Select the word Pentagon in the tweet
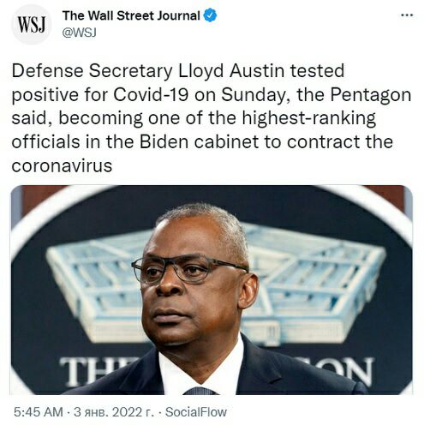The image size is (424, 425). pyautogui.click(x=371, y=95)
